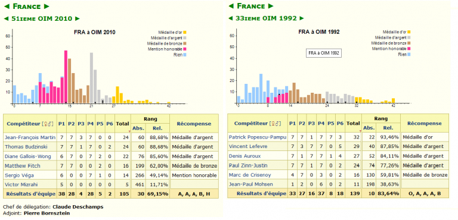Open the France heading link in 1992 panel
Image resolution: width=458 pixels, height=220 pixels.
tap(251, 6)
